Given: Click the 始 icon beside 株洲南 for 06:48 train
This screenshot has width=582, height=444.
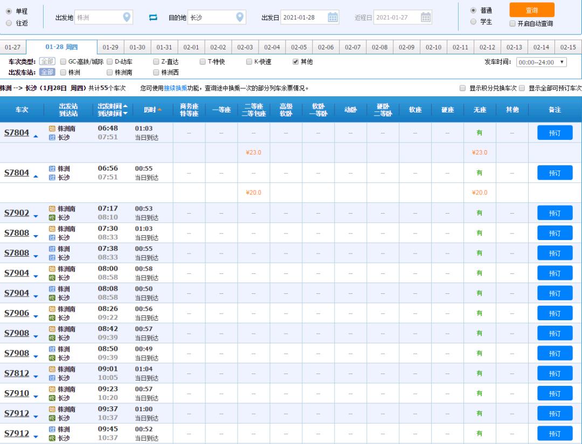Looking at the screenshot, I should [x=52, y=129].
